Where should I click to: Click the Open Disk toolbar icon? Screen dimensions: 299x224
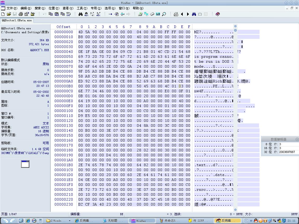(140, 14)
